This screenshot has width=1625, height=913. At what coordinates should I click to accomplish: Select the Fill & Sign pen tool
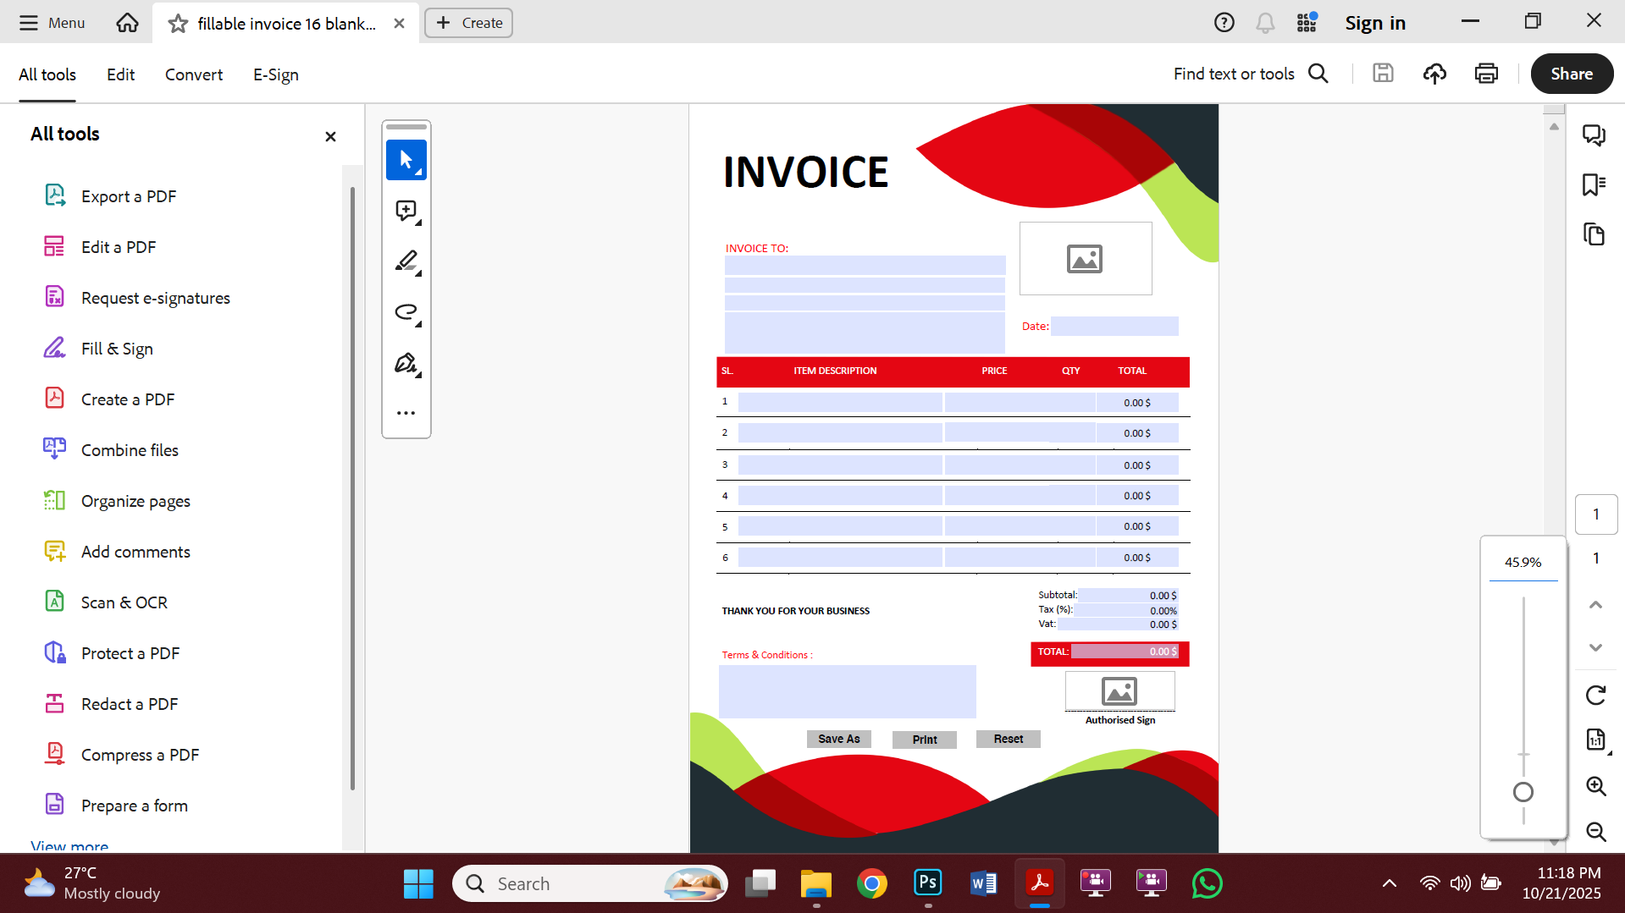point(405,362)
